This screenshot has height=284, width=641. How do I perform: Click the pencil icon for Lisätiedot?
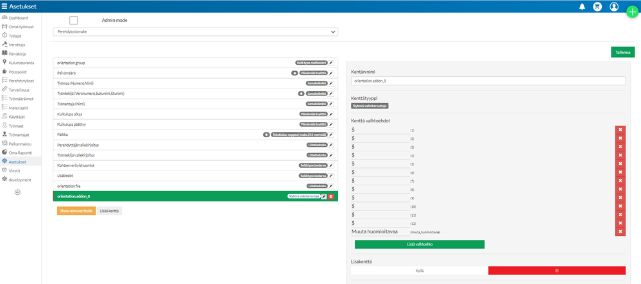331,176
